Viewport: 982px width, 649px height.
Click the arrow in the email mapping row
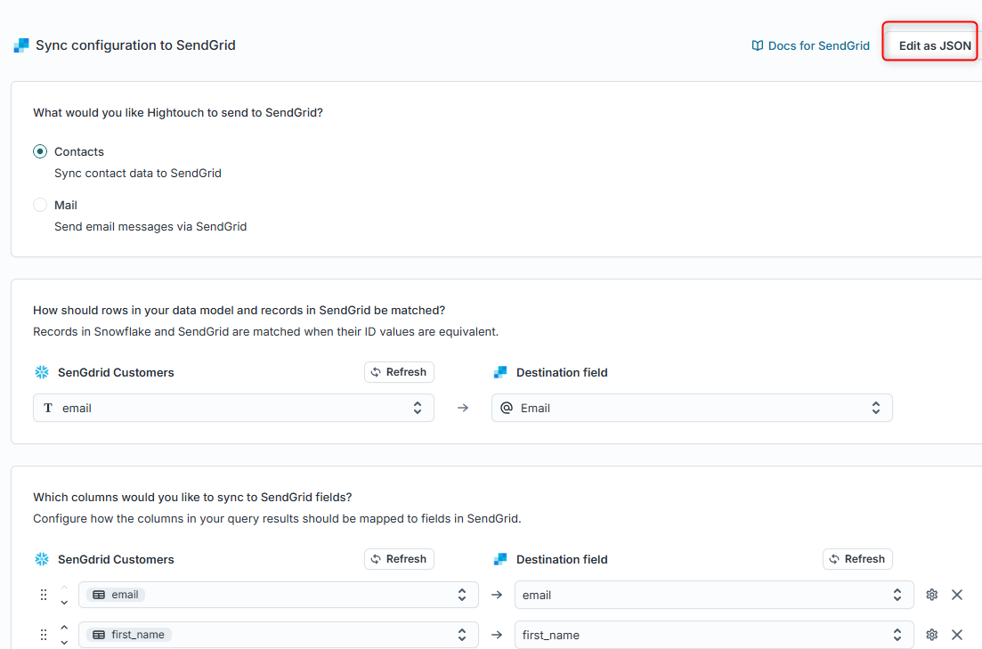pos(497,595)
